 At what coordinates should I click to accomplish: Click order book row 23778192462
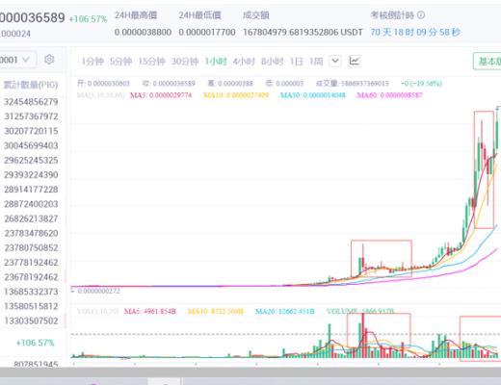(x=31, y=263)
